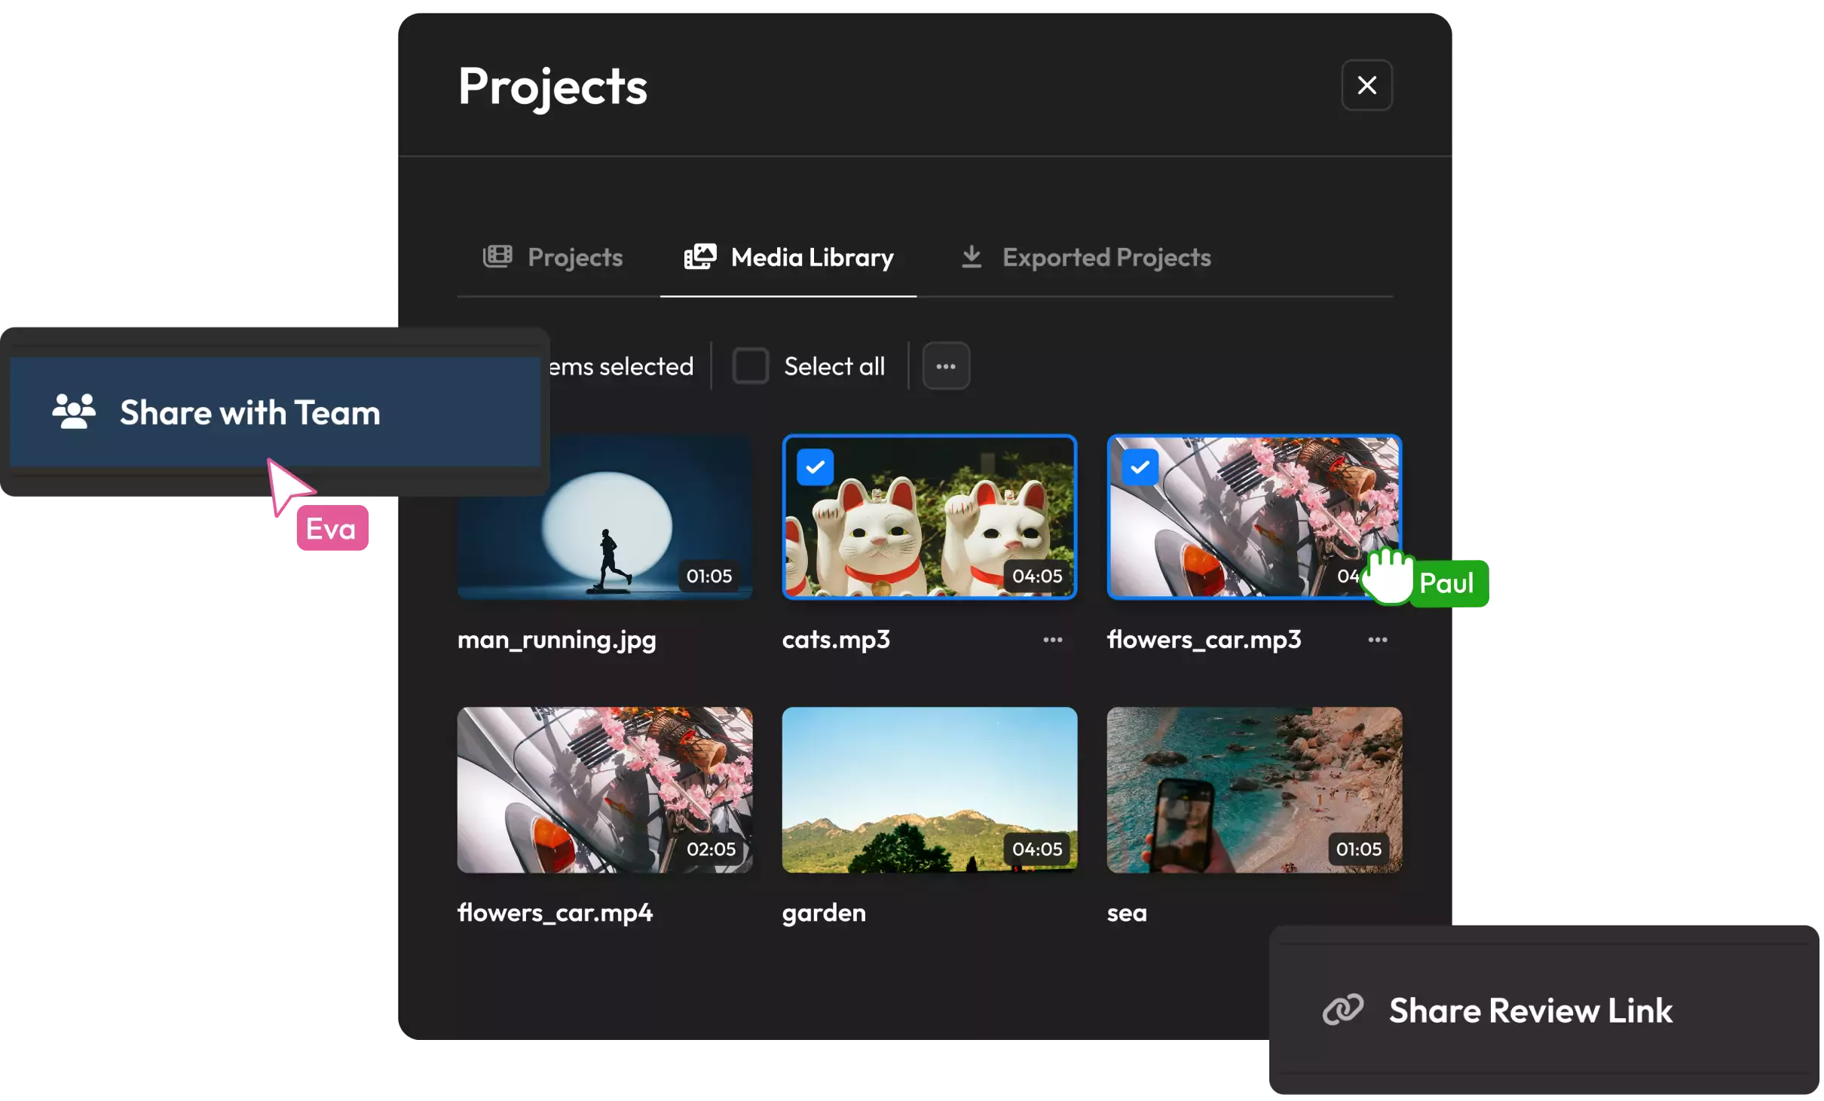
Task: Uncheck the flowers_car.mp3 selection checkbox
Action: (x=1140, y=467)
